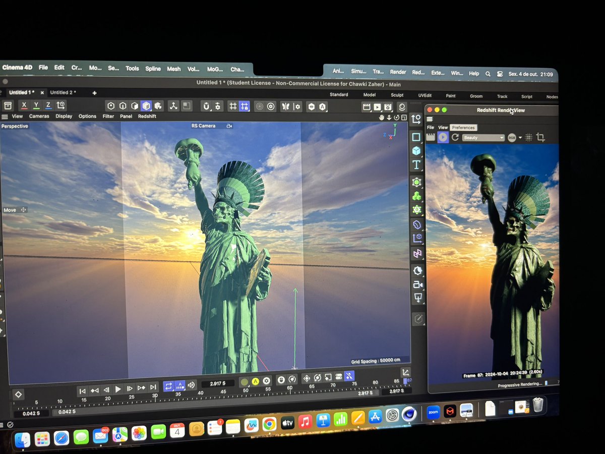This screenshot has width=605, height=454.
Task: Click the Polygons mode icon
Action: coord(134,106)
